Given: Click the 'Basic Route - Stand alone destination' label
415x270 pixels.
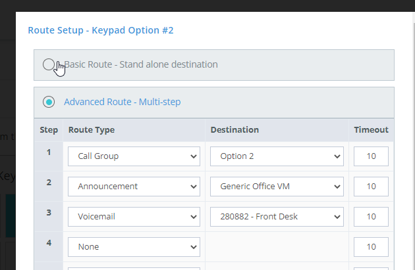Looking at the screenshot, I should [140, 64].
